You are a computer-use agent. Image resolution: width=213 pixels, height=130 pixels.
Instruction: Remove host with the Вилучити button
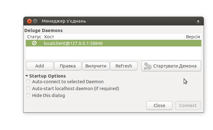pos(96,66)
